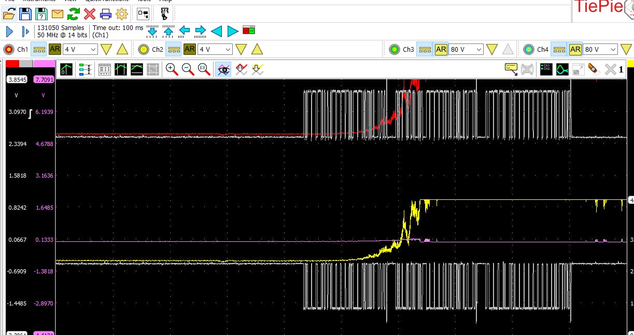
Task: Toggle Ch2 coupling button
Action: point(174,49)
